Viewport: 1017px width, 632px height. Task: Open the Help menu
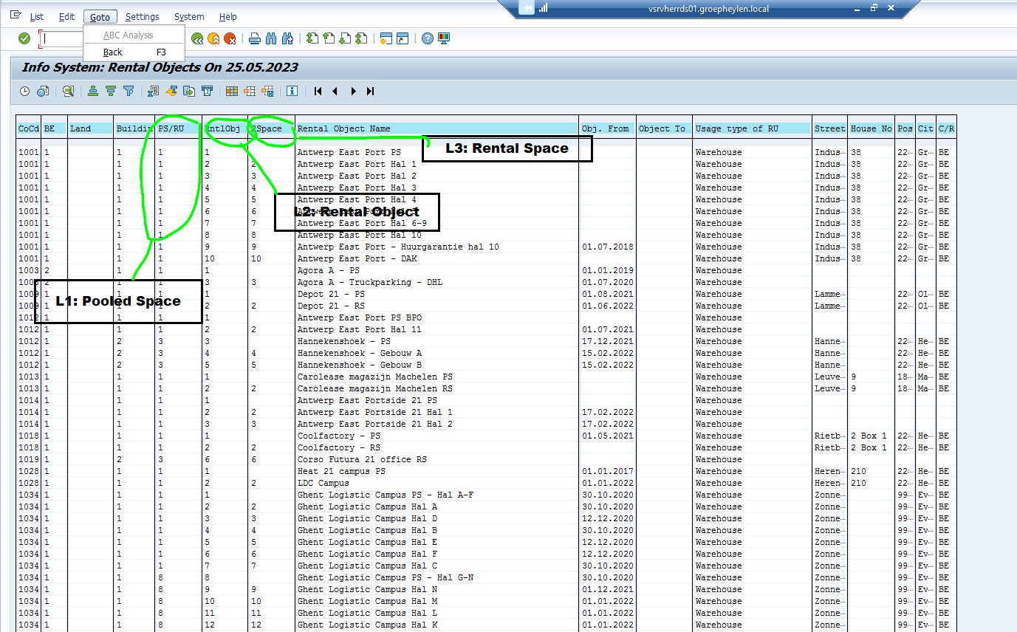pos(228,17)
